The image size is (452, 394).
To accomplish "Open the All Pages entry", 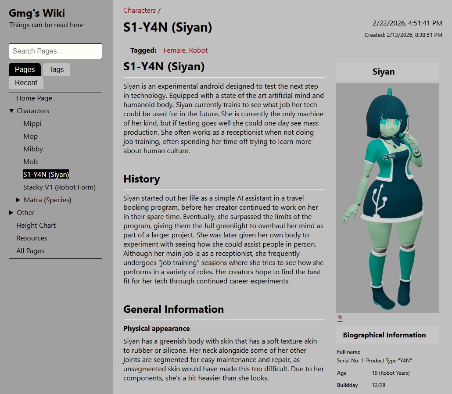I will pos(30,251).
